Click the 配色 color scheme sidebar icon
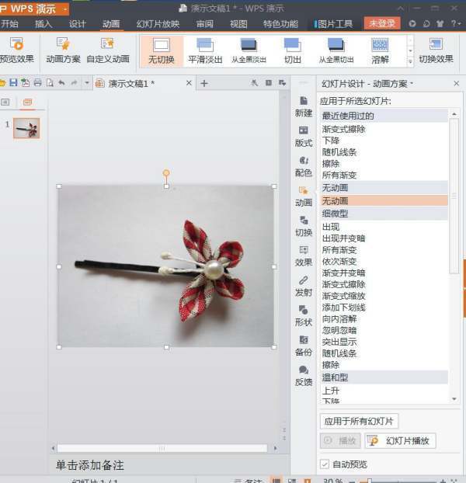Viewport: 466px width, 483px height. [304, 166]
